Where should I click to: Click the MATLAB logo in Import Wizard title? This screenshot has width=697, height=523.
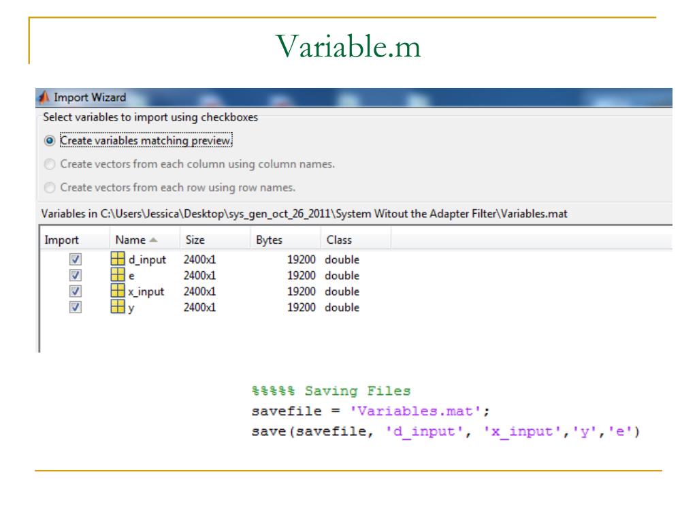[43, 97]
